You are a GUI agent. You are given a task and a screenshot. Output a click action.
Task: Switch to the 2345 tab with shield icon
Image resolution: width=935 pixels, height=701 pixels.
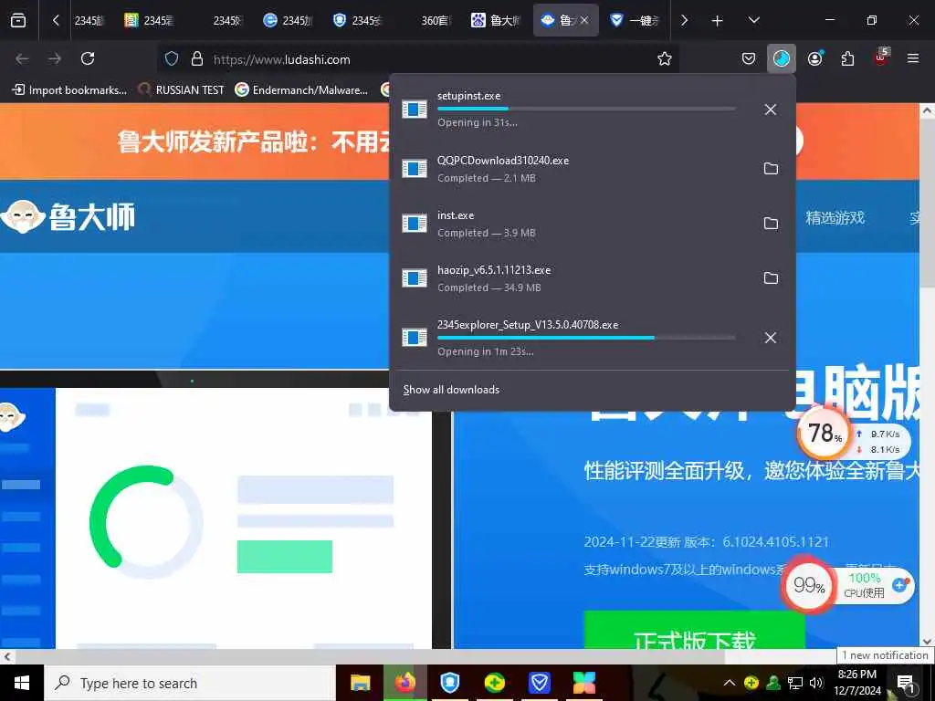coord(357,21)
